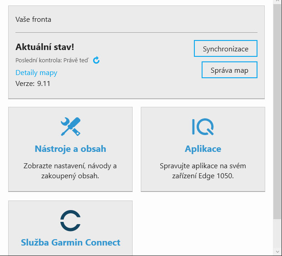The height and width of the screenshot is (256, 282).
Task: Click the Verze: 9.11 version text
Action: coord(33,84)
